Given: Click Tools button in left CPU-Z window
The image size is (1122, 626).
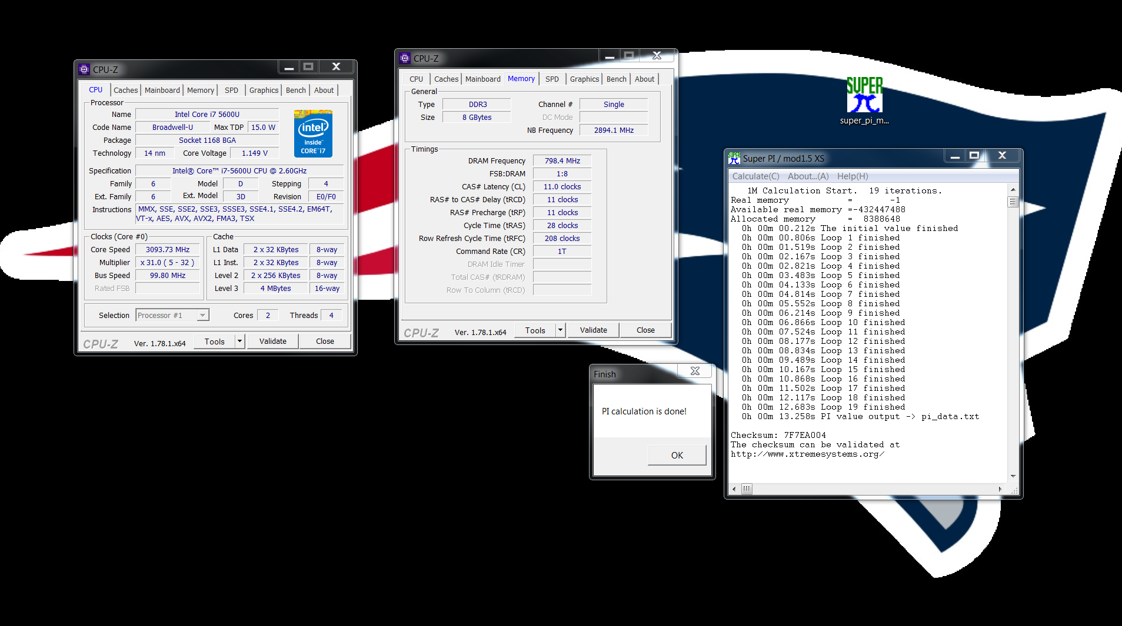Looking at the screenshot, I should coord(215,342).
